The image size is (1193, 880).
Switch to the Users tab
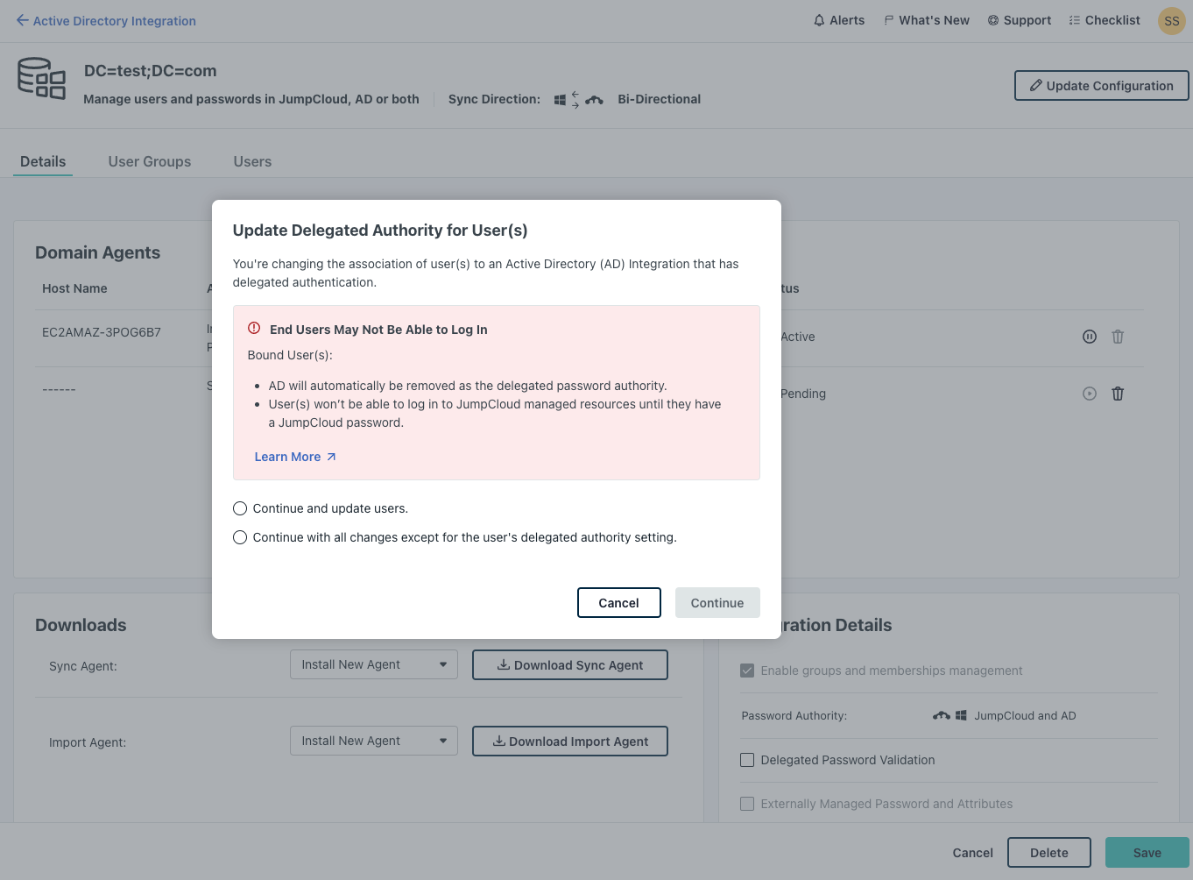(252, 161)
